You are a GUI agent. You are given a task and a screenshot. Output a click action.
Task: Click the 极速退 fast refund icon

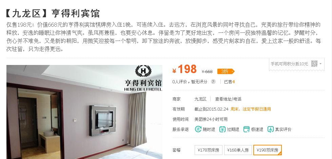click(x=247, y=129)
